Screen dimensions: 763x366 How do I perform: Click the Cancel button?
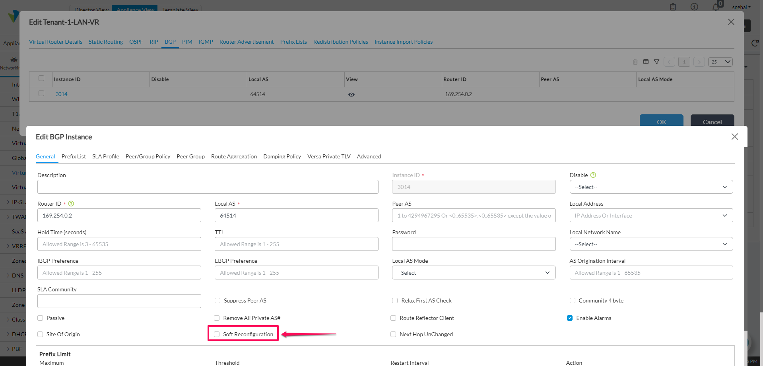(x=713, y=121)
